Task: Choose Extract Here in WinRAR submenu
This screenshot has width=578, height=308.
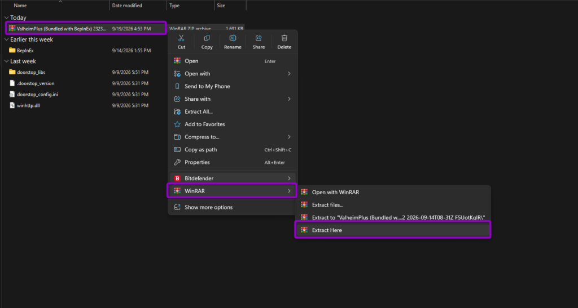Action: coord(393,230)
